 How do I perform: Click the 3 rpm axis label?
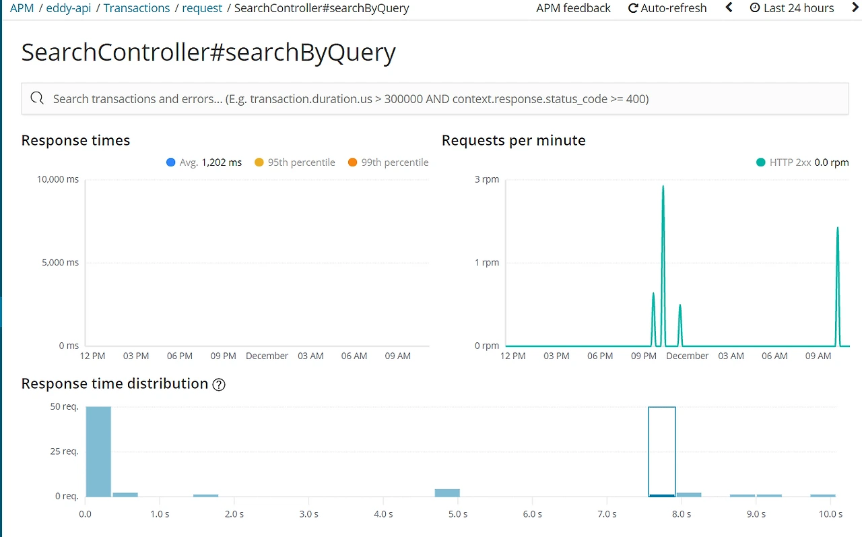[x=487, y=179]
